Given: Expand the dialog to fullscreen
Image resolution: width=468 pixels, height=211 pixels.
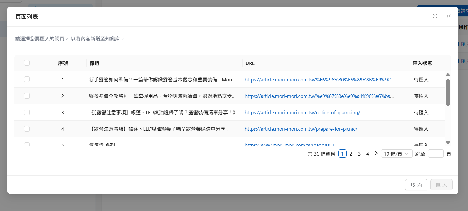Looking at the screenshot, I should tap(435, 16).
